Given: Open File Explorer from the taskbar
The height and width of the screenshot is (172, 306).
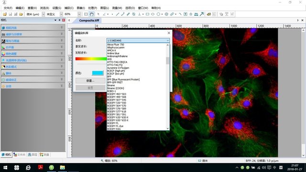Looking at the screenshot, I should [x=63, y=168].
